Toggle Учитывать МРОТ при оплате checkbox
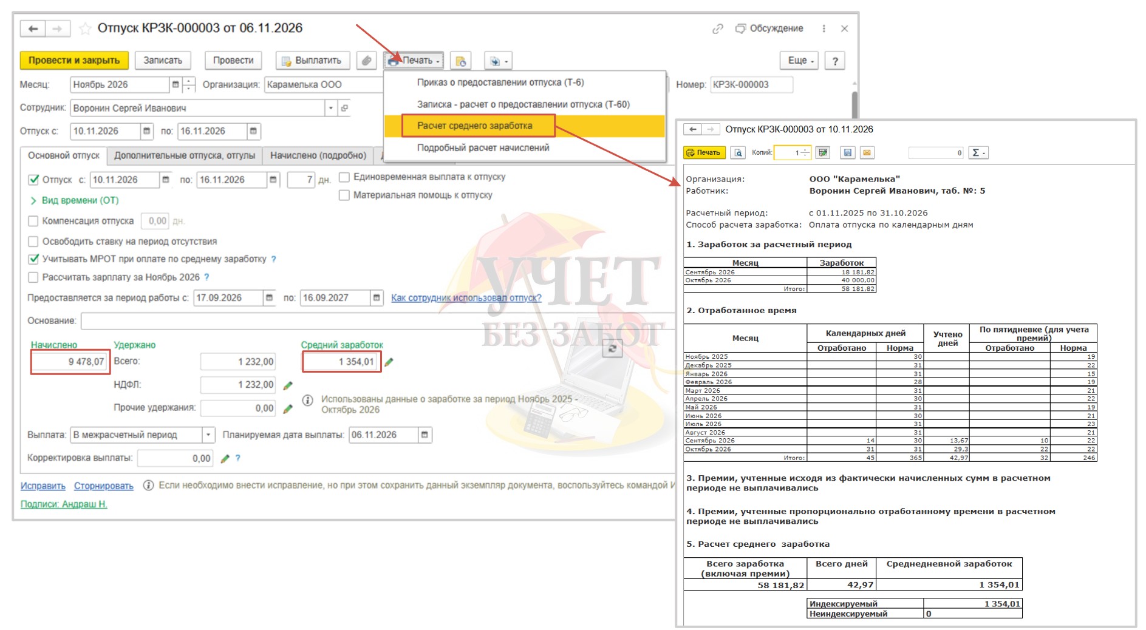 (x=33, y=259)
